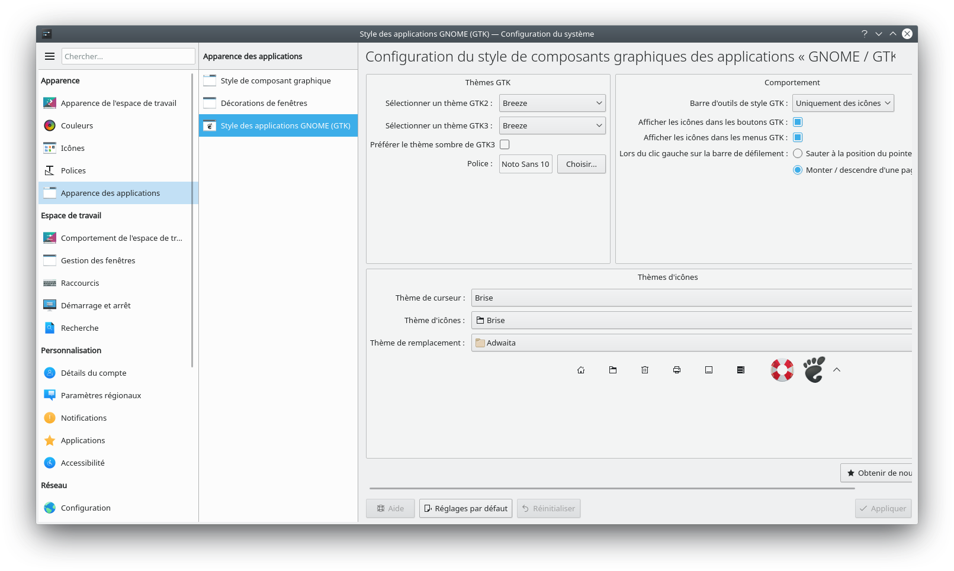Open Couleurs via its color wheel icon

pos(50,125)
